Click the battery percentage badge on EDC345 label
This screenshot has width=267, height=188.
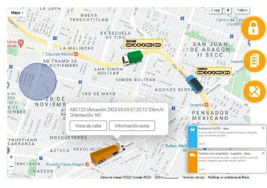click(157, 45)
